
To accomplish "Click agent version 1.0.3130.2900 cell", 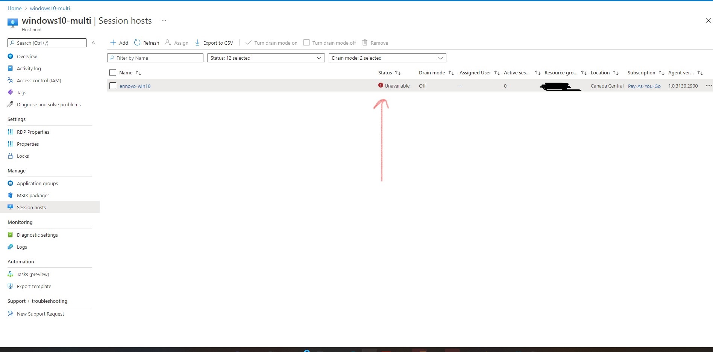I will (683, 86).
